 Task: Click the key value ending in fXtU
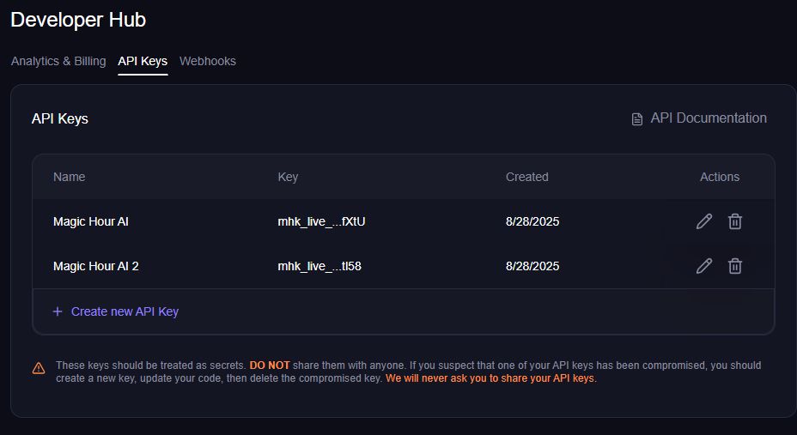(x=321, y=221)
